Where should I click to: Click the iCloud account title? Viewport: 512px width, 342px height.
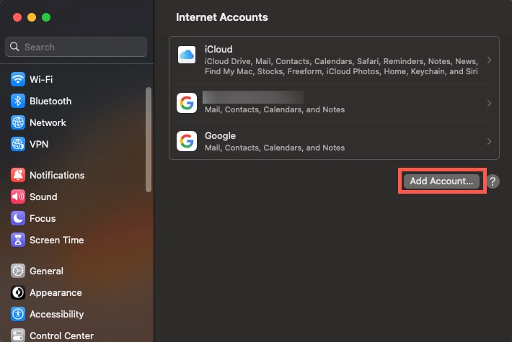219,49
